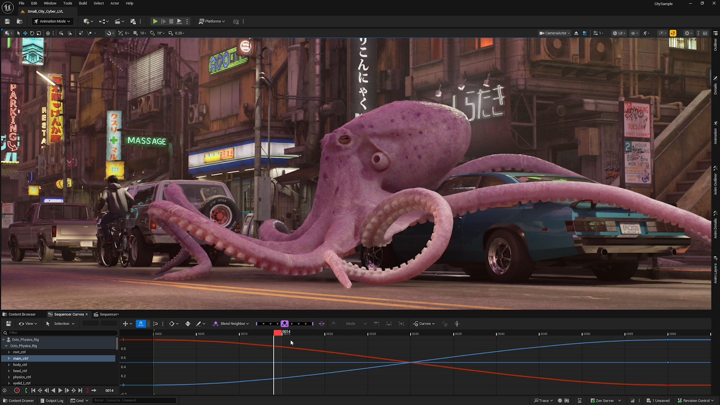Click the console command input field
The height and width of the screenshot is (405, 720).
[133, 400]
